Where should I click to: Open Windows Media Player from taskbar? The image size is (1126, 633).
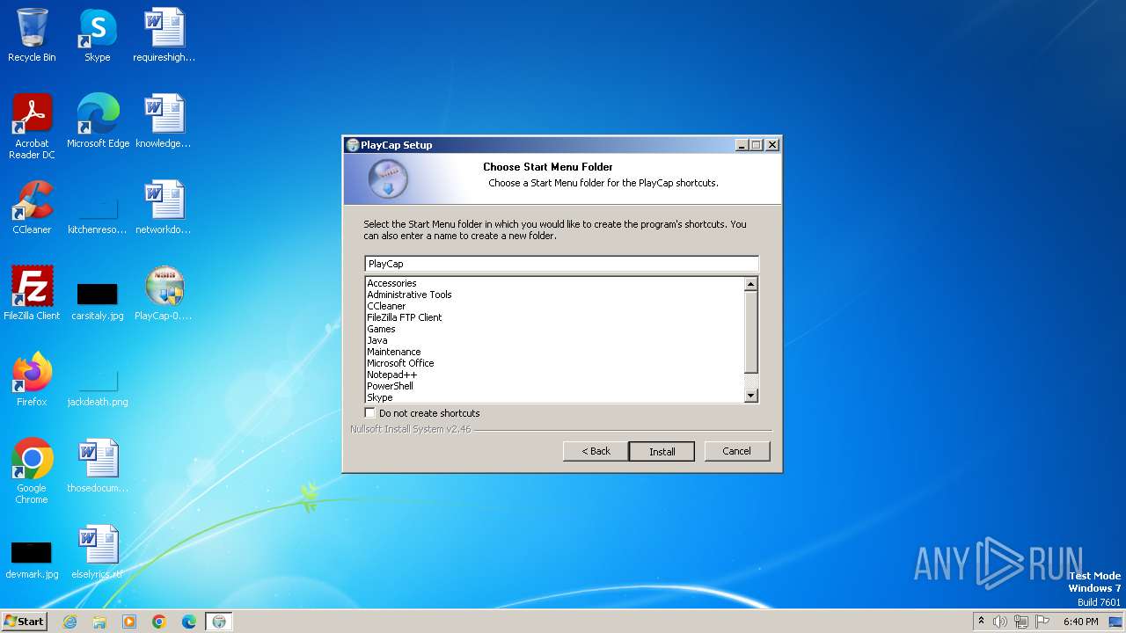pos(129,622)
